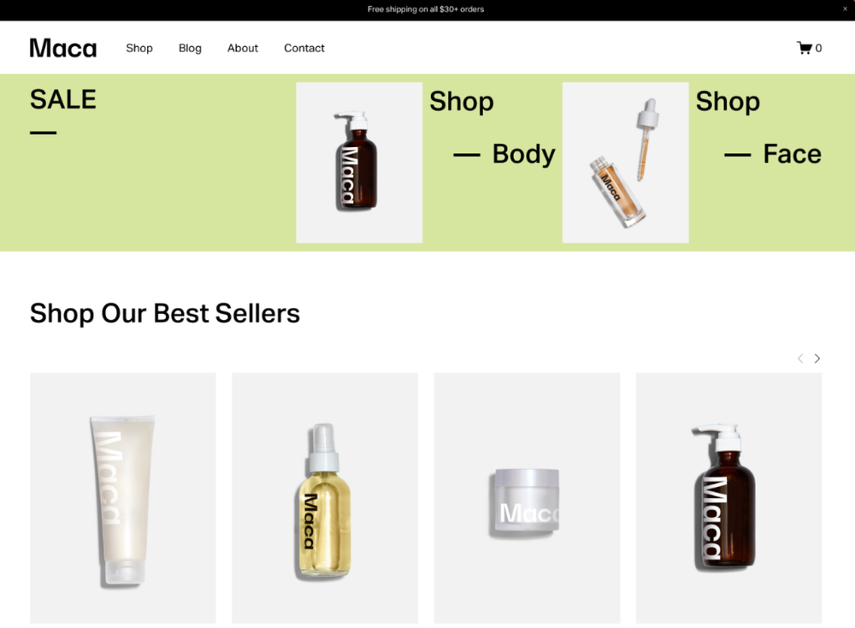
Task: Open the white tube product
Action: [x=122, y=498]
